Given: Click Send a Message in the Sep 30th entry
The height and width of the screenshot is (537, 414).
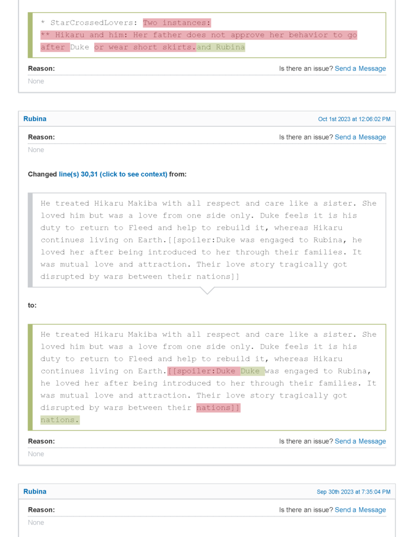Looking at the screenshot, I should [x=360, y=510].
